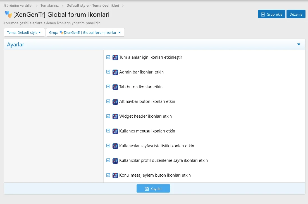This screenshot has width=308, height=204.
Task: Uncheck 'Kullanıcılar profil düzenleme sayfa ikonlari etkin'
Action: coord(108,160)
